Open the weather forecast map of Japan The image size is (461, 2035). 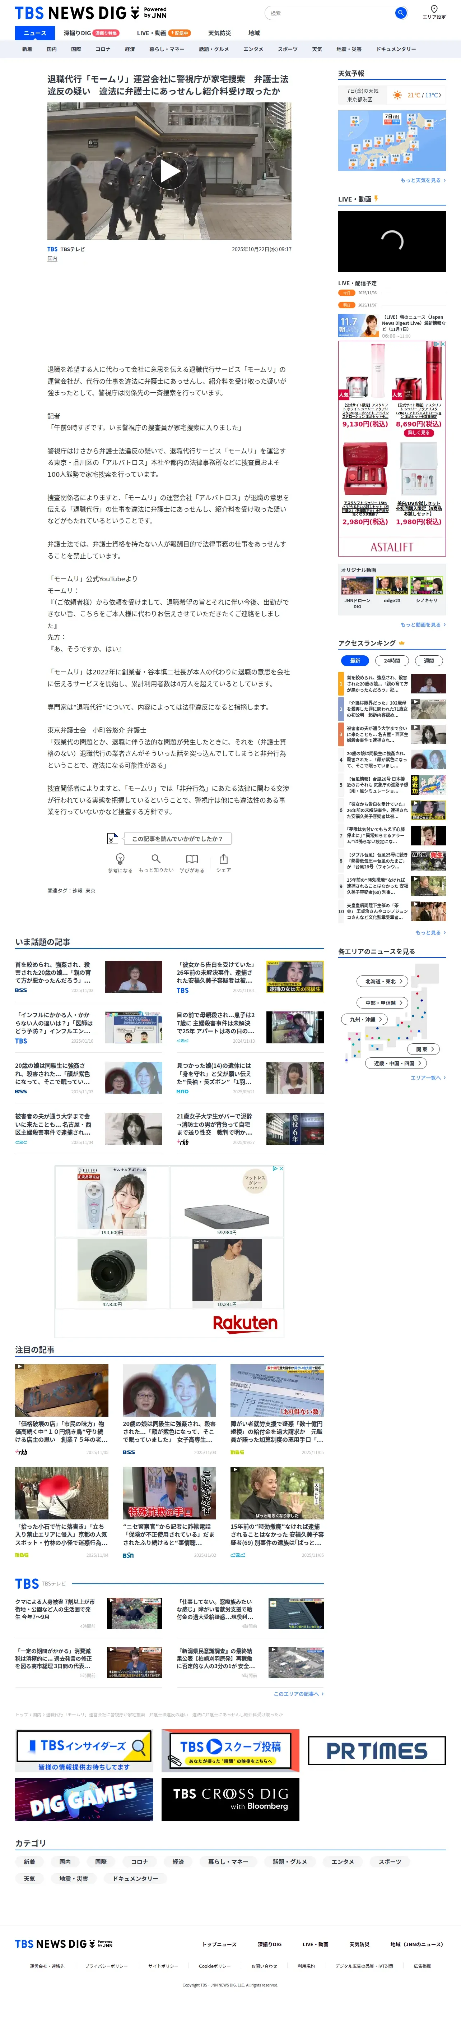point(392,140)
